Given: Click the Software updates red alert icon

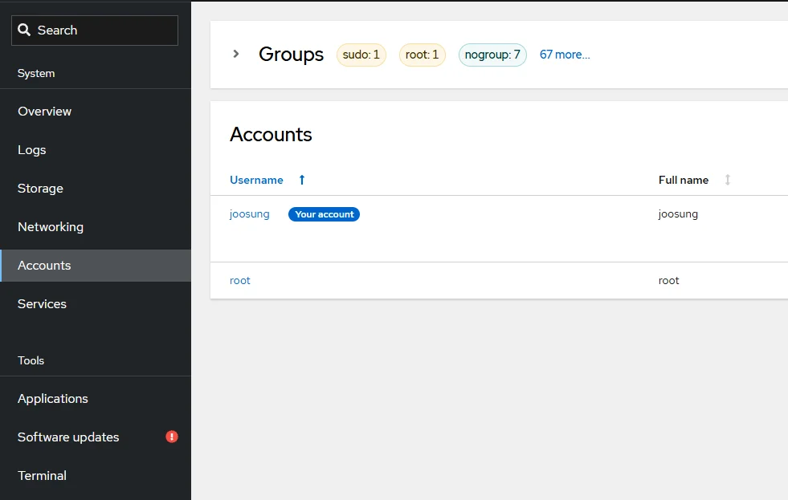Looking at the screenshot, I should (x=172, y=437).
